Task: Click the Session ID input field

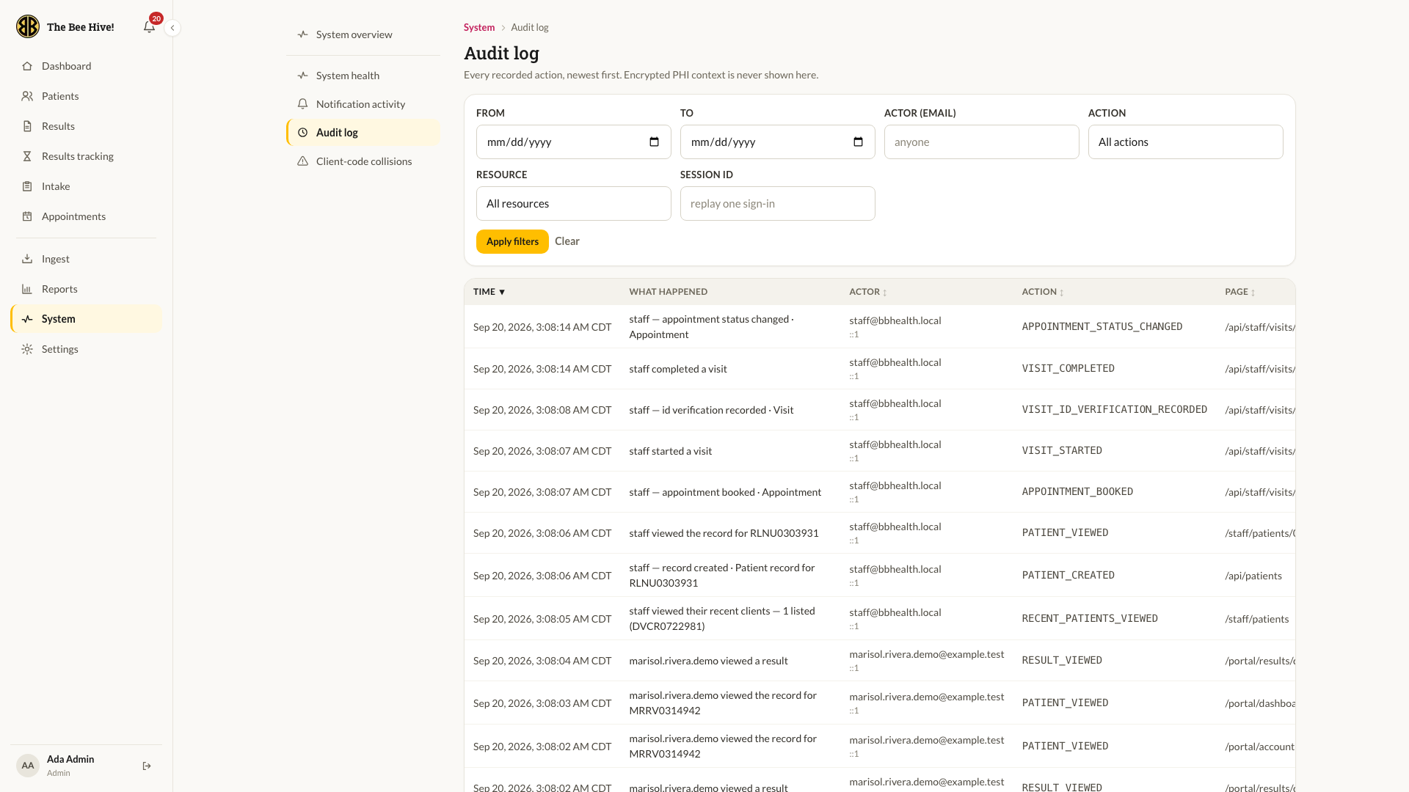Action: (777, 204)
